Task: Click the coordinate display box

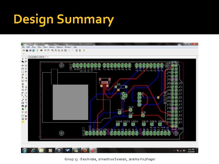Action: click(36, 57)
